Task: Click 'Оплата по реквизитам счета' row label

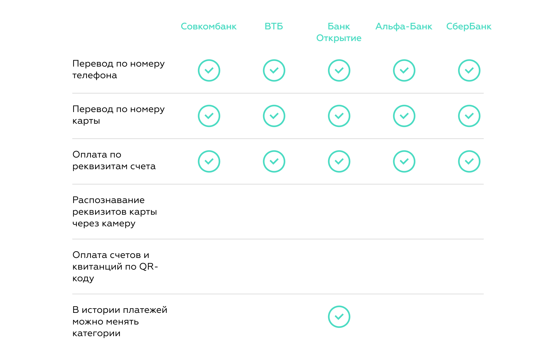Action: pos(114,160)
